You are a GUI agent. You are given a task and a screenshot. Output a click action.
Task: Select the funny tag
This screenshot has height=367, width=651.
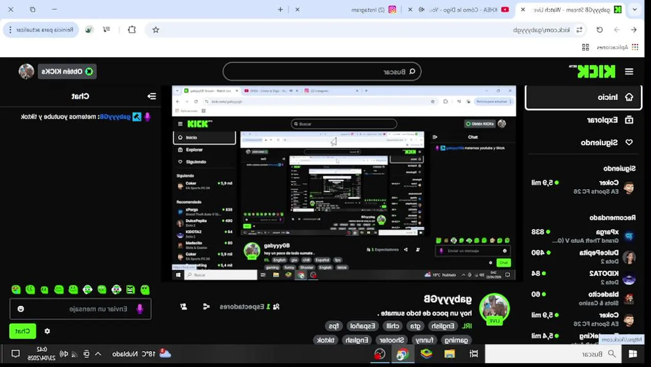click(425, 340)
